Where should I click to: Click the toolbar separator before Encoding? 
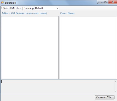[x=22, y=8]
